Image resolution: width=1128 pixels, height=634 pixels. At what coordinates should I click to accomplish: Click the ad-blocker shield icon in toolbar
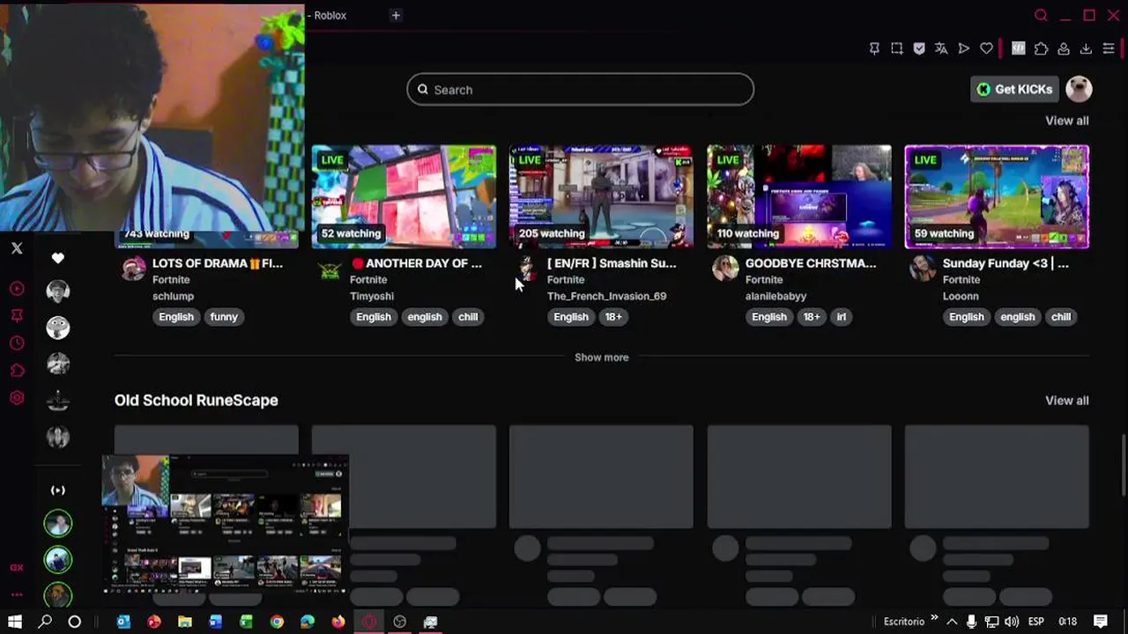[x=919, y=49]
